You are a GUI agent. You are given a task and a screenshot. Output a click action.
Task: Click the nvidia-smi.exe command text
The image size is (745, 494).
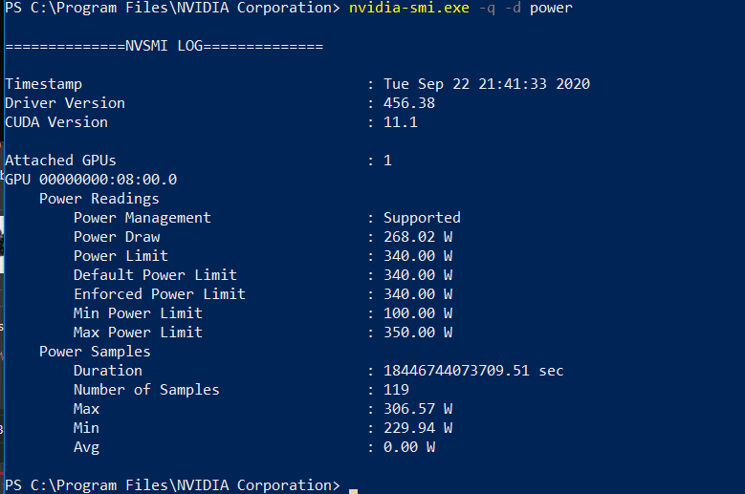(409, 8)
